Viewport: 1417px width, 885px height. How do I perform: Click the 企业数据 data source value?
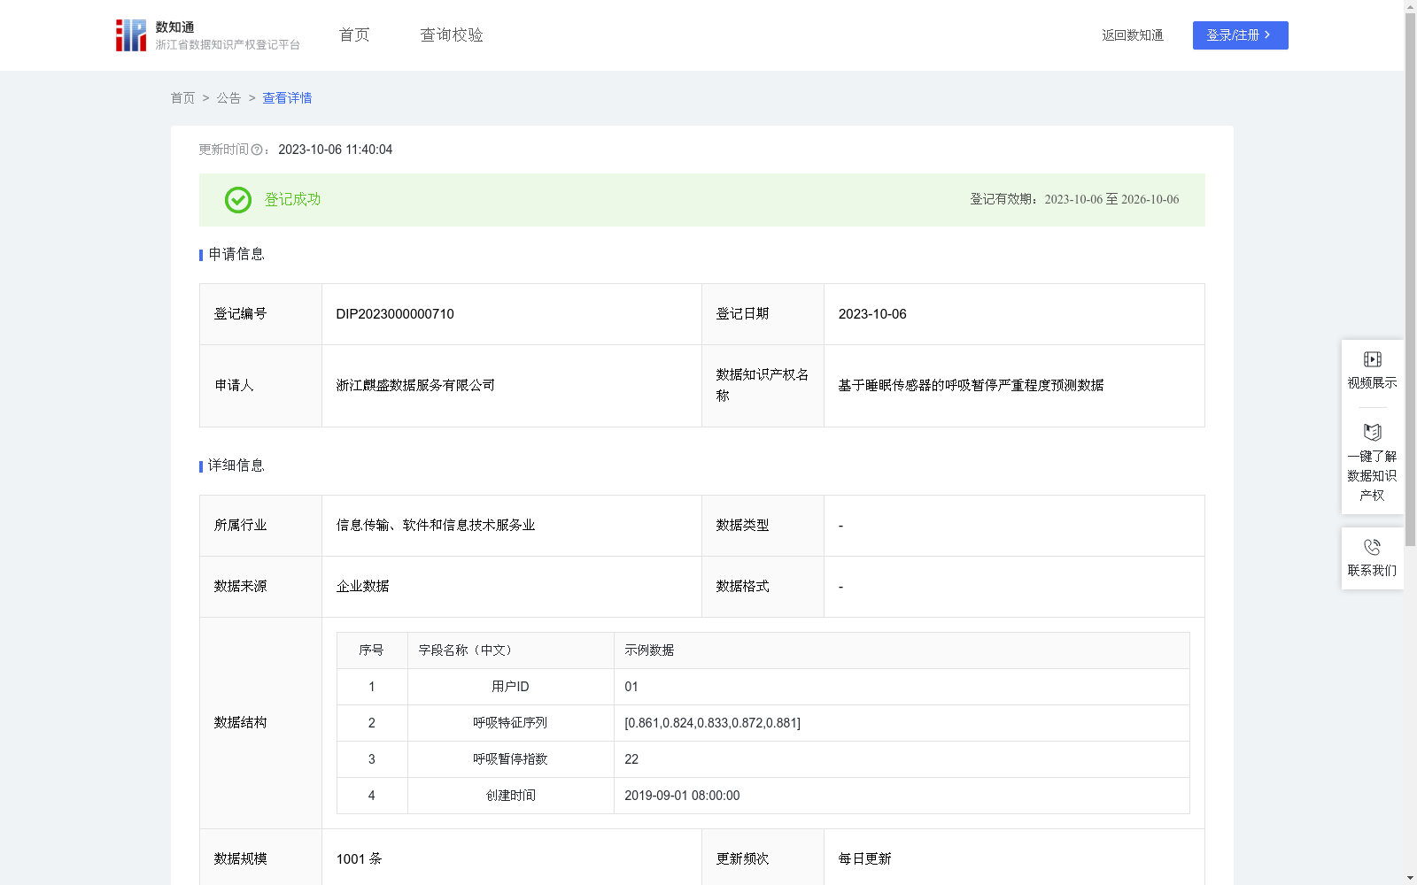(362, 587)
